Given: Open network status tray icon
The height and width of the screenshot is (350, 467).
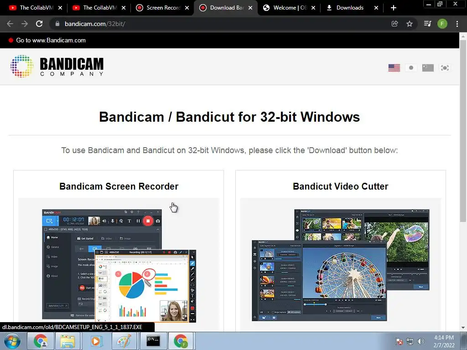Looking at the screenshot, I should tap(410, 341).
